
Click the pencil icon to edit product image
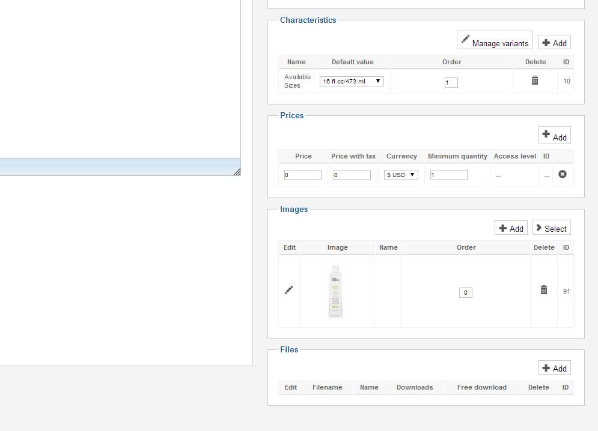[289, 290]
